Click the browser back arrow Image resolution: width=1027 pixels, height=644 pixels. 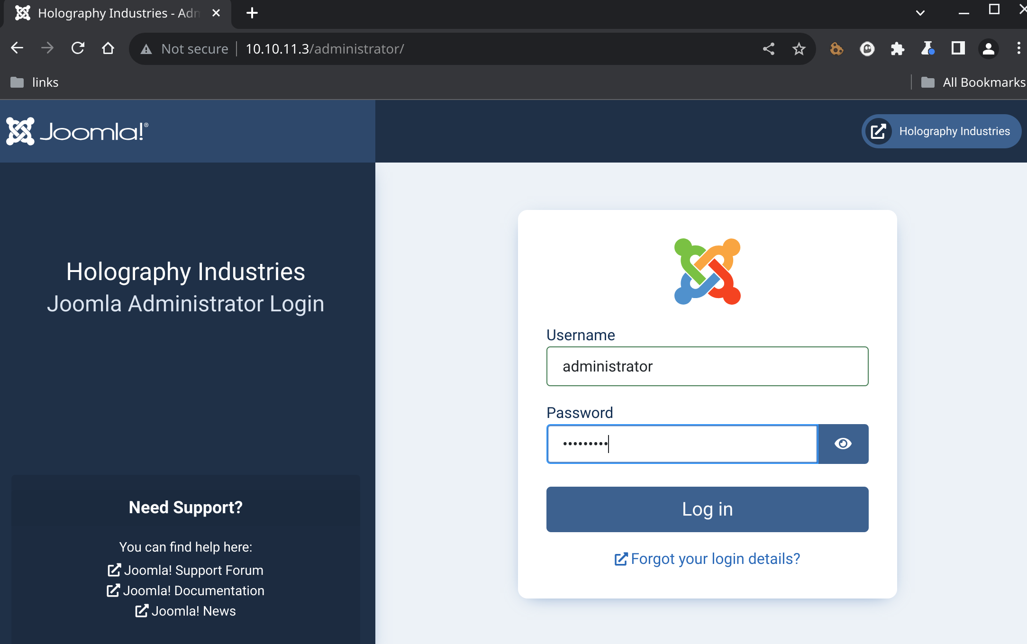[17, 48]
